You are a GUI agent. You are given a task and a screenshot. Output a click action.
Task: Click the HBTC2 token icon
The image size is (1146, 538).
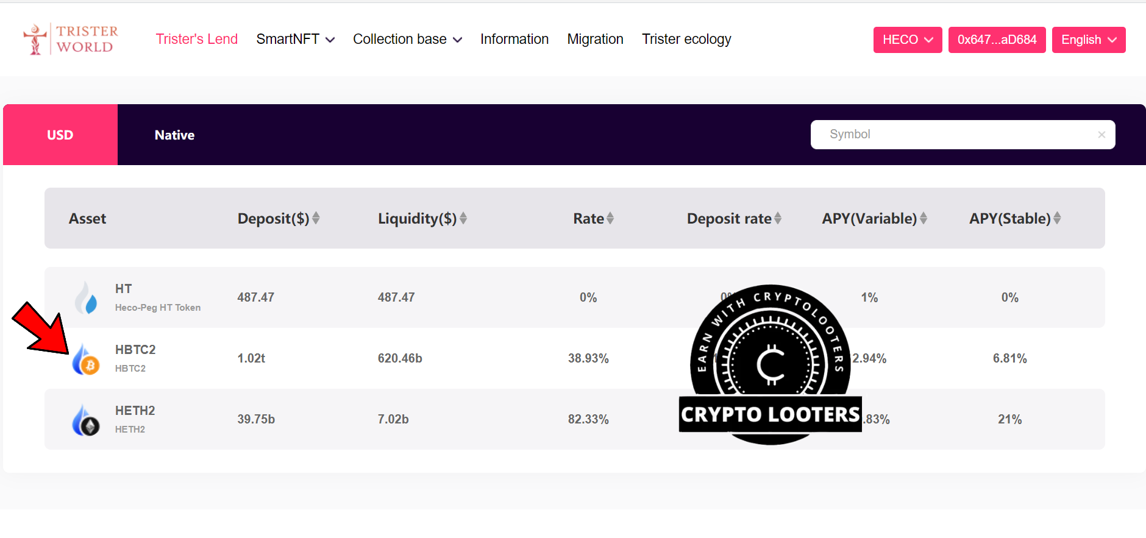(x=86, y=359)
